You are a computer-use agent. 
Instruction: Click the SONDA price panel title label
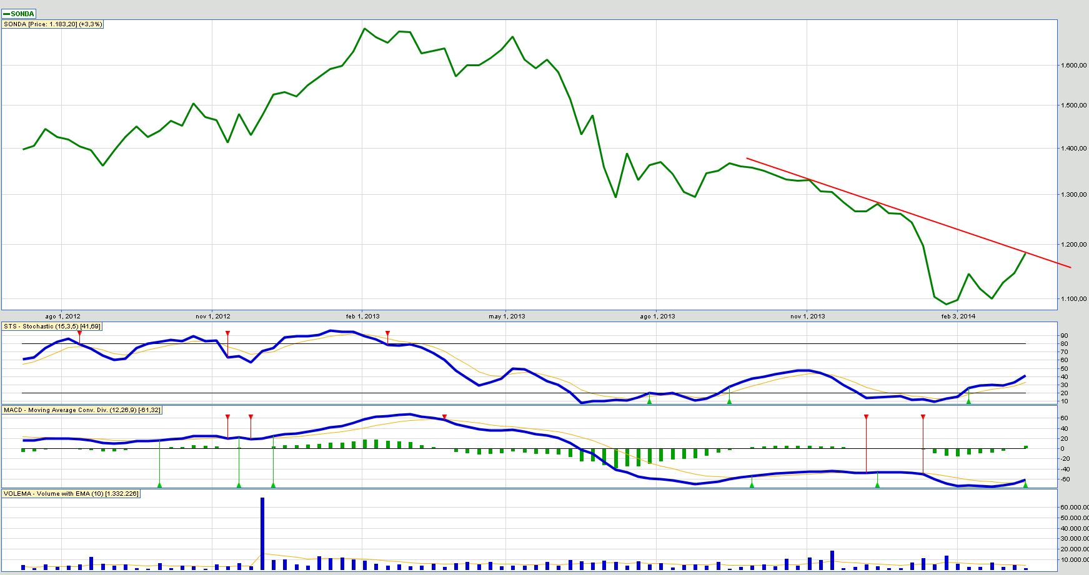coord(53,24)
